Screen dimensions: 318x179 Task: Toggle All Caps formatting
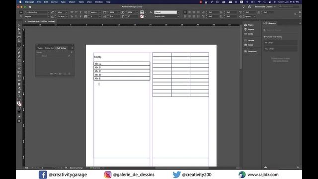pos(72,12)
